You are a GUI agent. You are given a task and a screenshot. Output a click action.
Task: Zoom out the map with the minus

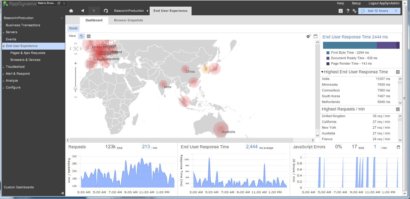tap(76, 97)
